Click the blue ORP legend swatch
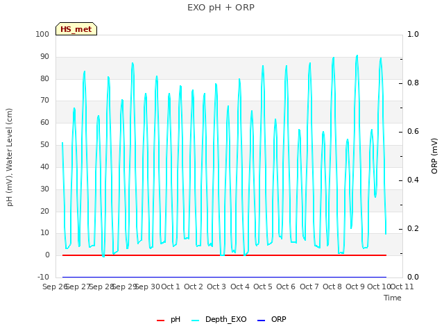This screenshot has width=444, height=333. click(261, 321)
